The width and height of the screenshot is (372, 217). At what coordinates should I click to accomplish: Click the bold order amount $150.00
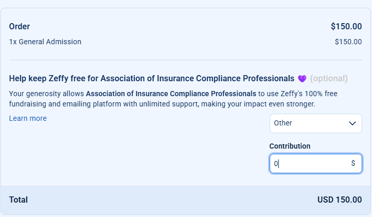click(x=346, y=26)
